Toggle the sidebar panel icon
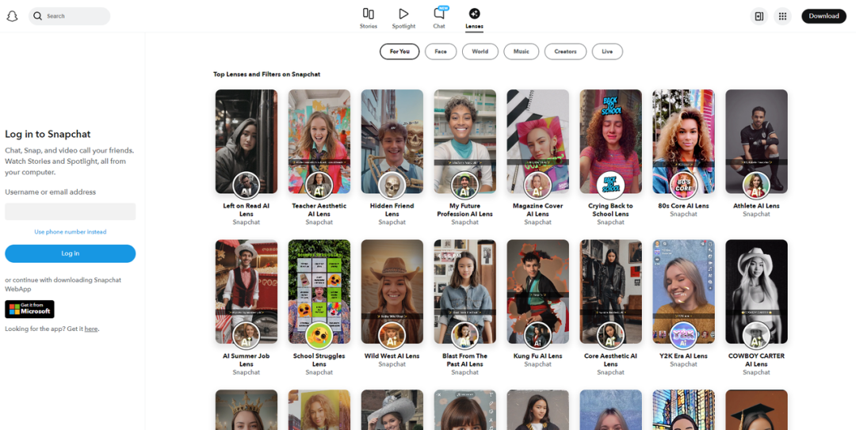 (x=759, y=17)
